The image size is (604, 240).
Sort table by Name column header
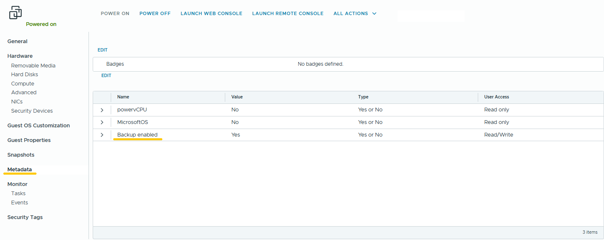(123, 97)
